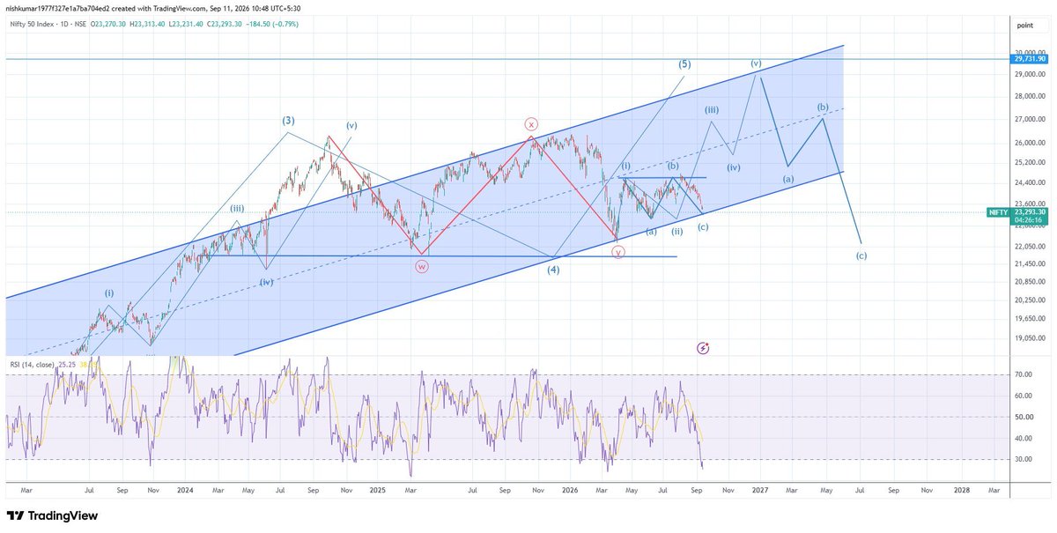The image size is (1057, 533).
Task: Click the 2026 label on time axis
Action: (569, 488)
